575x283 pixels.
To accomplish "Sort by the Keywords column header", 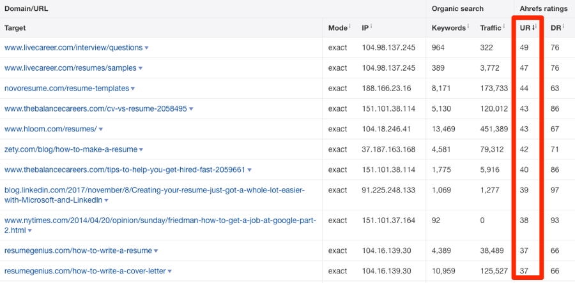I will [448, 28].
